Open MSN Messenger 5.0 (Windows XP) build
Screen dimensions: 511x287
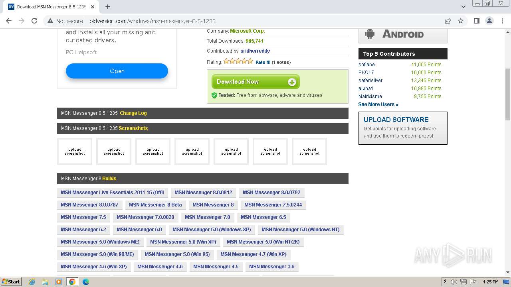(212, 230)
